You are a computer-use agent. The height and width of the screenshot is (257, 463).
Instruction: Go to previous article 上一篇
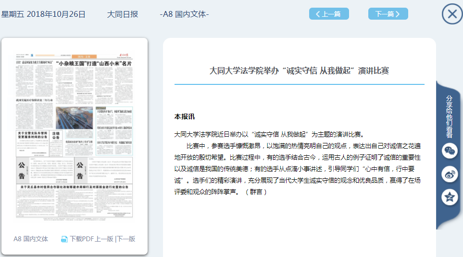coord(329,14)
